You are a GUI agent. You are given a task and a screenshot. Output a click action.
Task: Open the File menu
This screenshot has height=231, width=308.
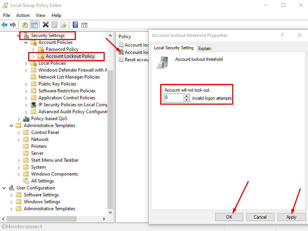(7, 15)
